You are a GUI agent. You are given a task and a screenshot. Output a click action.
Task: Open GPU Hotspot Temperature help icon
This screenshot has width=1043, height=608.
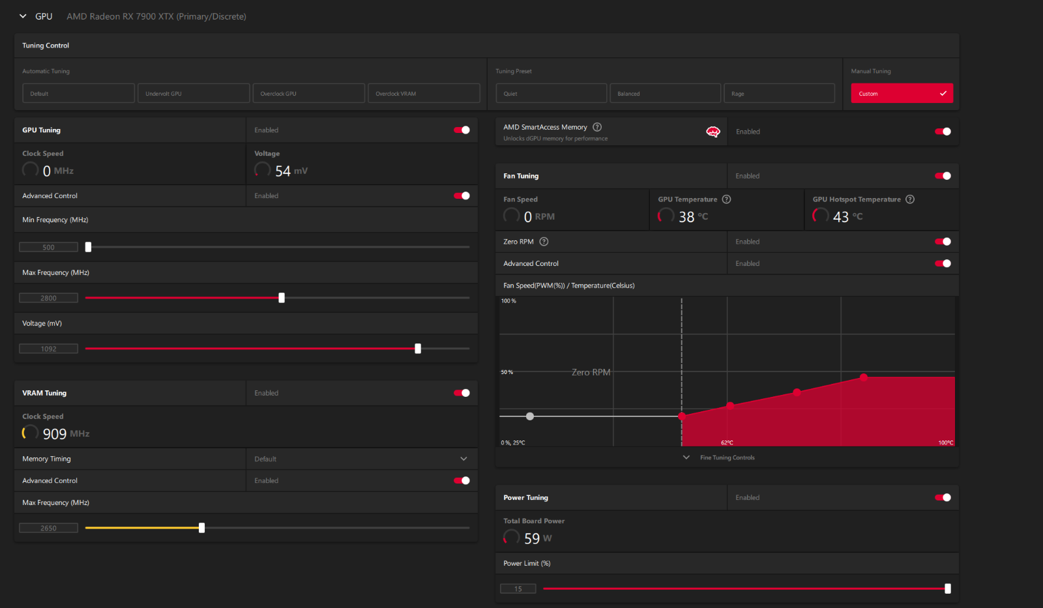click(x=910, y=199)
